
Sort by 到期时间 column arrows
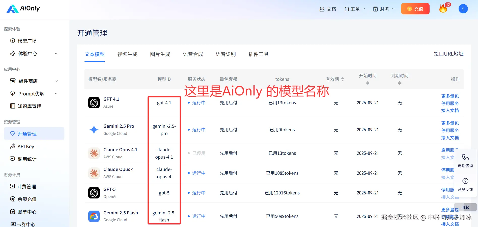click(x=400, y=83)
